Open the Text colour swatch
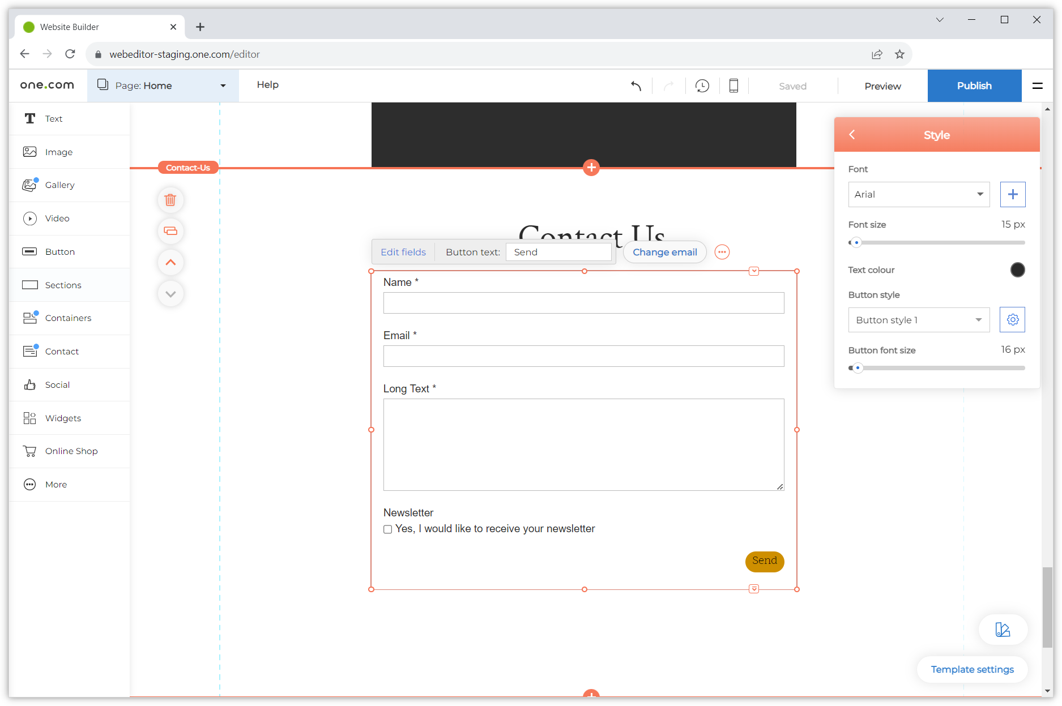The height and width of the screenshot is (706, 1062). click(1017, 270)
